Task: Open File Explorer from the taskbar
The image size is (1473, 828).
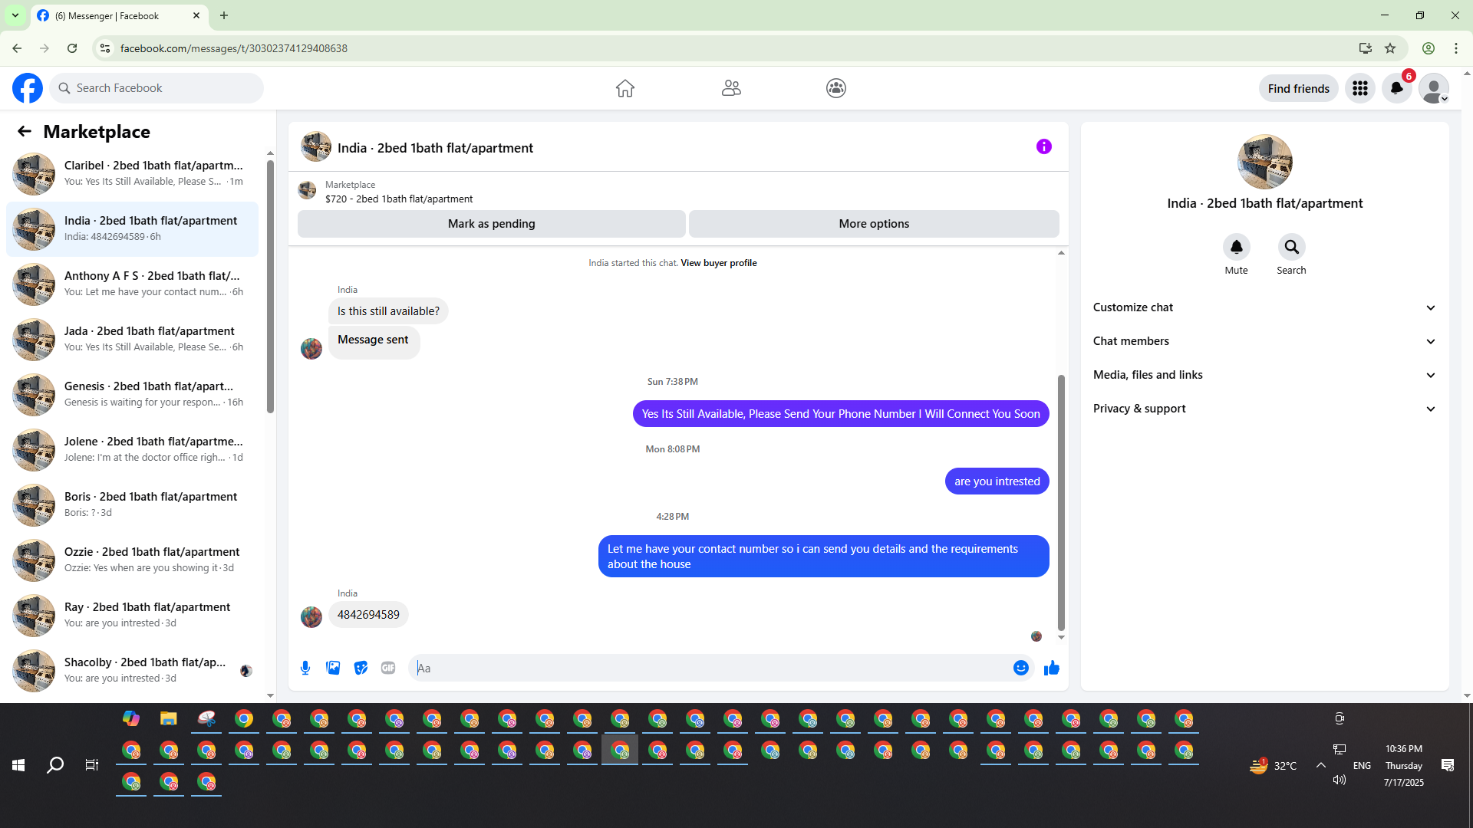Action: coord(169,719)
